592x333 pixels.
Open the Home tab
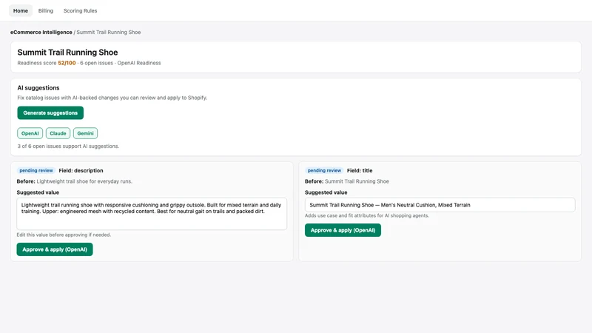[x=21, y=10]
